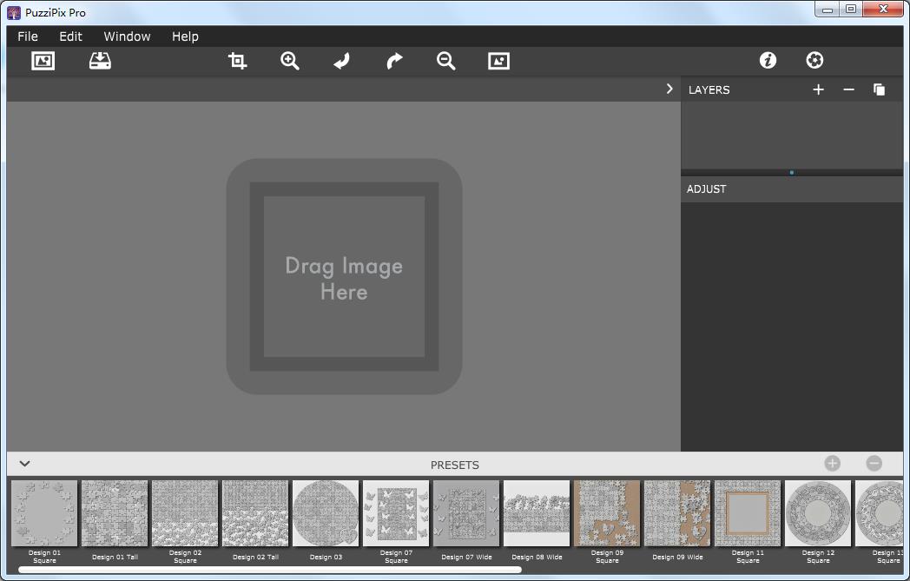Click the remove preset minus icon

point(874,463)
